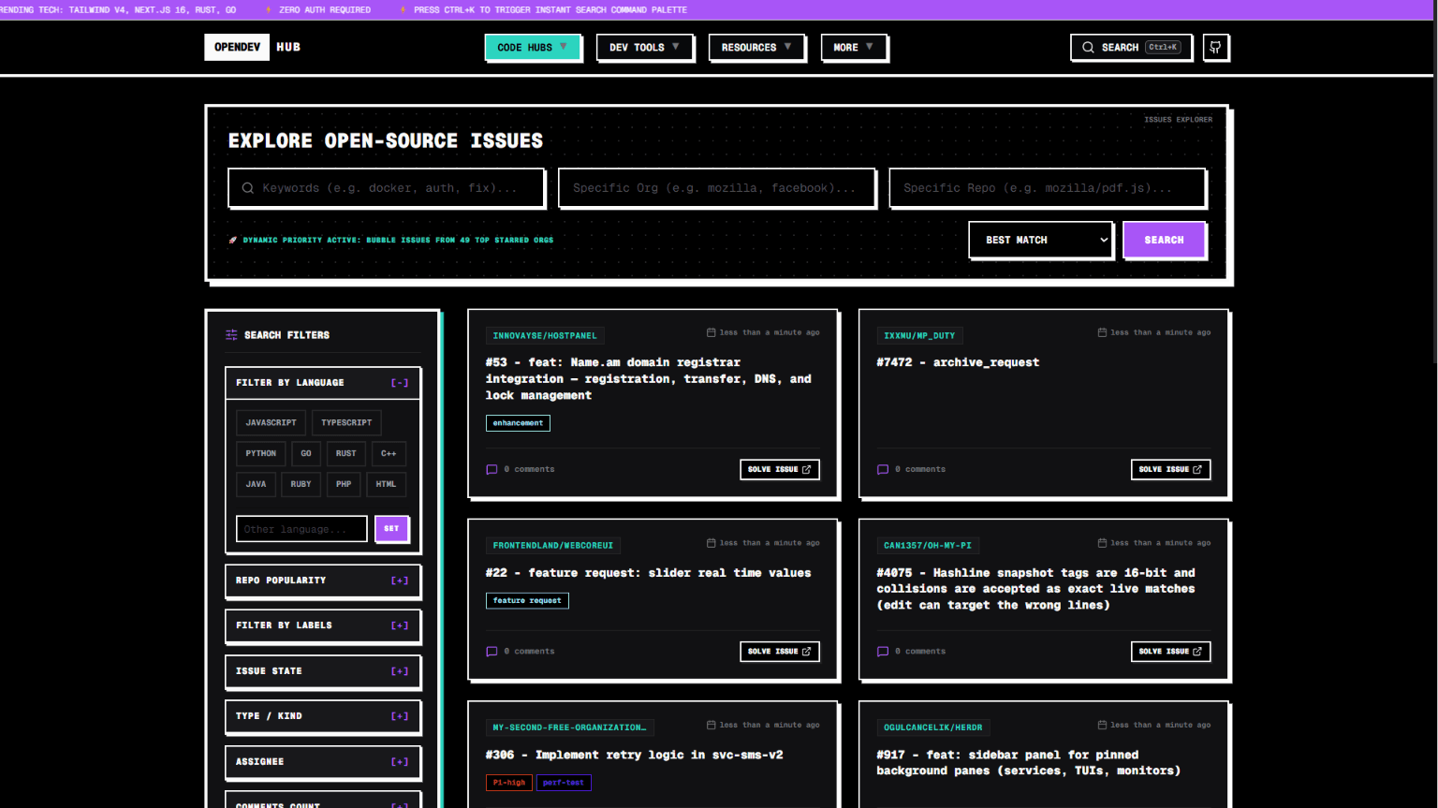The width and height of the screenshot is (1438, 808).
Task: Click comment bubble icon on issue #7472
Action: pos(883,469)
